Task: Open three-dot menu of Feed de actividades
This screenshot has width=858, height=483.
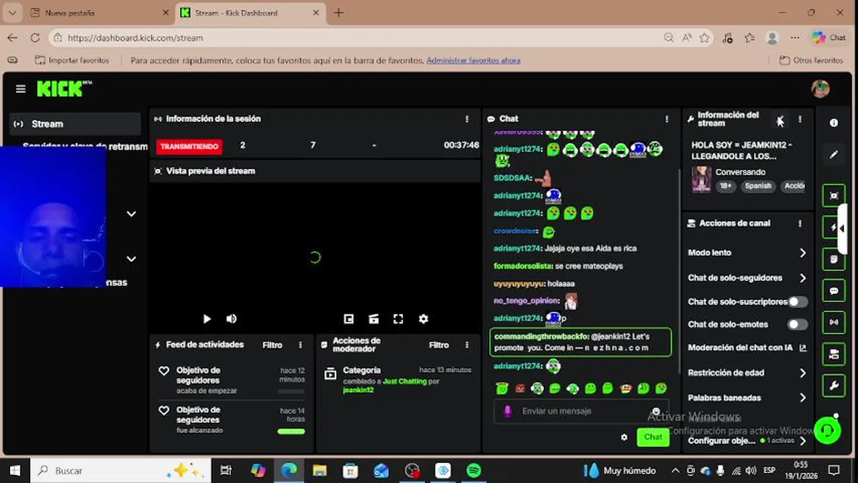Action: (301, 345)
